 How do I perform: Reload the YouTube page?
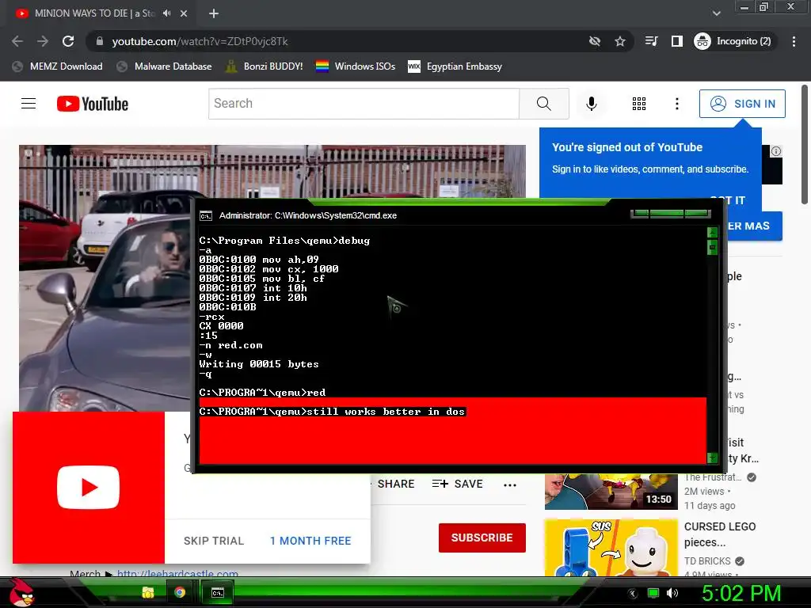68,41
